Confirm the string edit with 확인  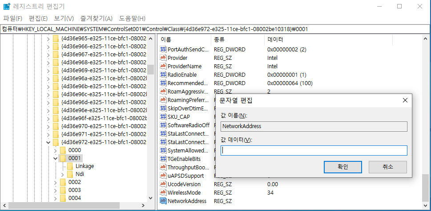pyautogui.click(x=343, y=167)
